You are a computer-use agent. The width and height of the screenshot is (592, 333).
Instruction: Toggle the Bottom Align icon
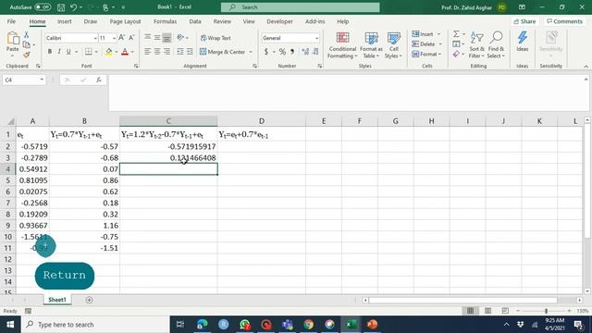click(166, 37)
